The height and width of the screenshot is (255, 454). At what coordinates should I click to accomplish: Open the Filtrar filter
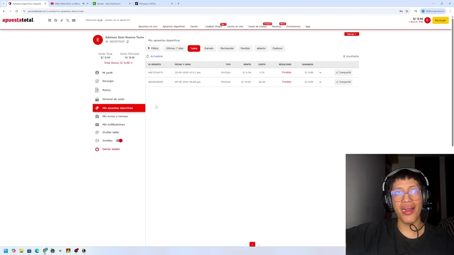click(x=153, y=48)
